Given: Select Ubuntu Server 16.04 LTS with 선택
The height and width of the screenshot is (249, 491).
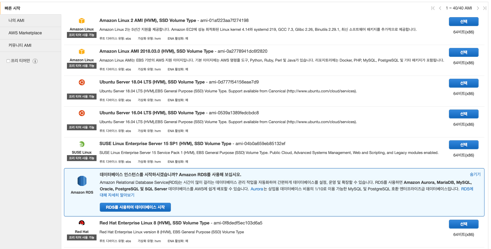Looking at the screenshot, I should tap(463, 114).
